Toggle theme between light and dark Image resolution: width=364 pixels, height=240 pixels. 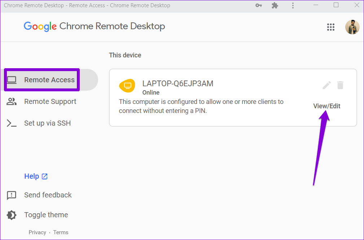pyautogui.click(x=37, y=215)
